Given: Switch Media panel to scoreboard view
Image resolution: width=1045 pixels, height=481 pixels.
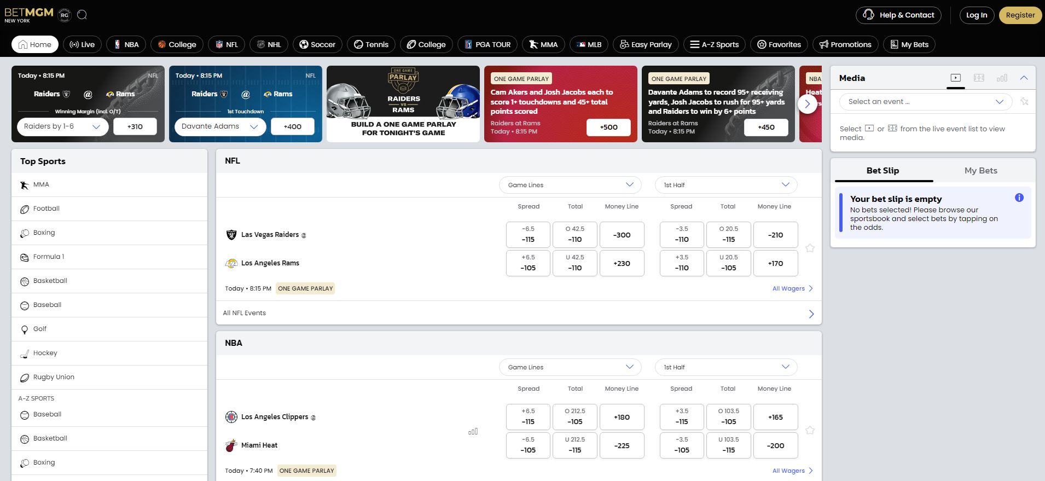Looking at the screenshot, I should tap(979, 78).
